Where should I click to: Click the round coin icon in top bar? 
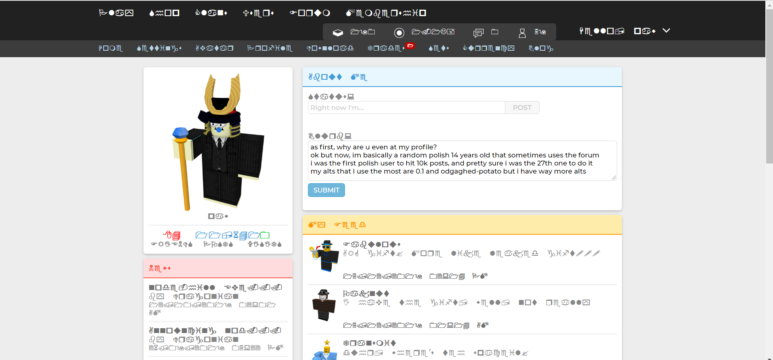tap(399, 33)
